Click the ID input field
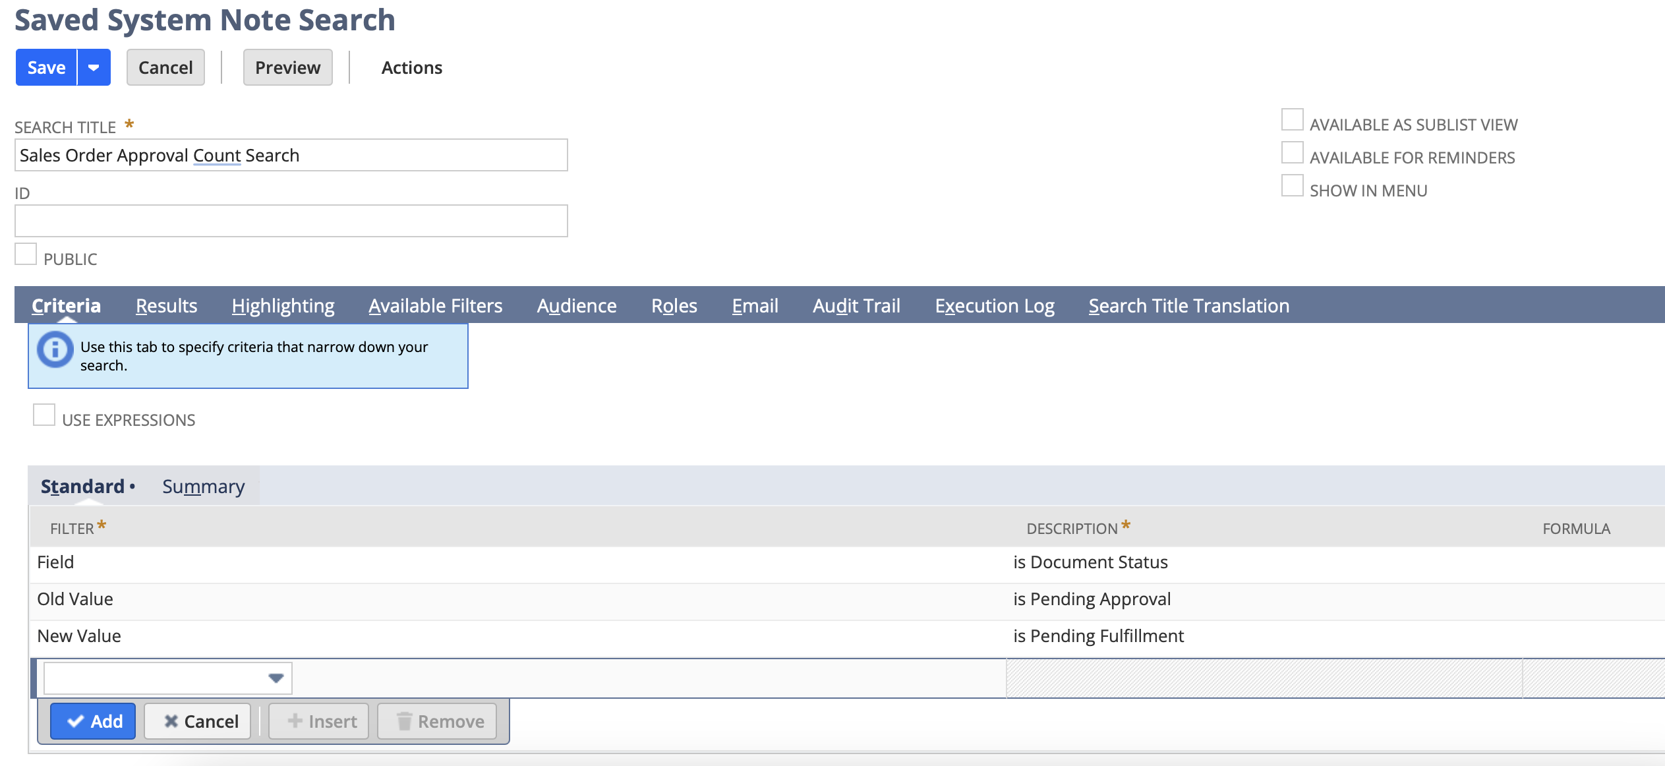Screen dimensions: 1665x766 tap(291, 221)
